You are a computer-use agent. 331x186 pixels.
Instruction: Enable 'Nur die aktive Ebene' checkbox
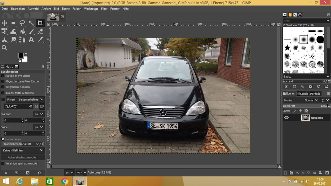(x=3, y=76)
